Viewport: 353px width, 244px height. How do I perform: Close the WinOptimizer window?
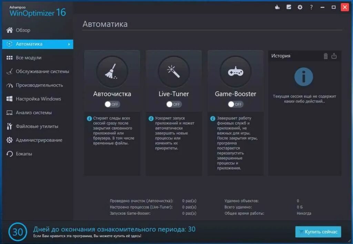[x=345, y=7]
